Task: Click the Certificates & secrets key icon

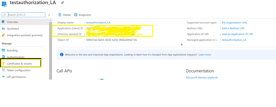Action: coord(3,64)
